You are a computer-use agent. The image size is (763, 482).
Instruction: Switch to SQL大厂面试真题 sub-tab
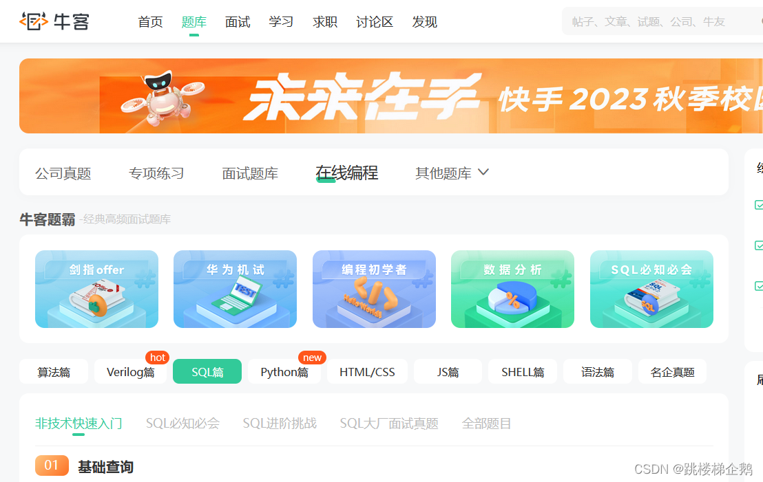pyautogui.click(x=389, y=423)
